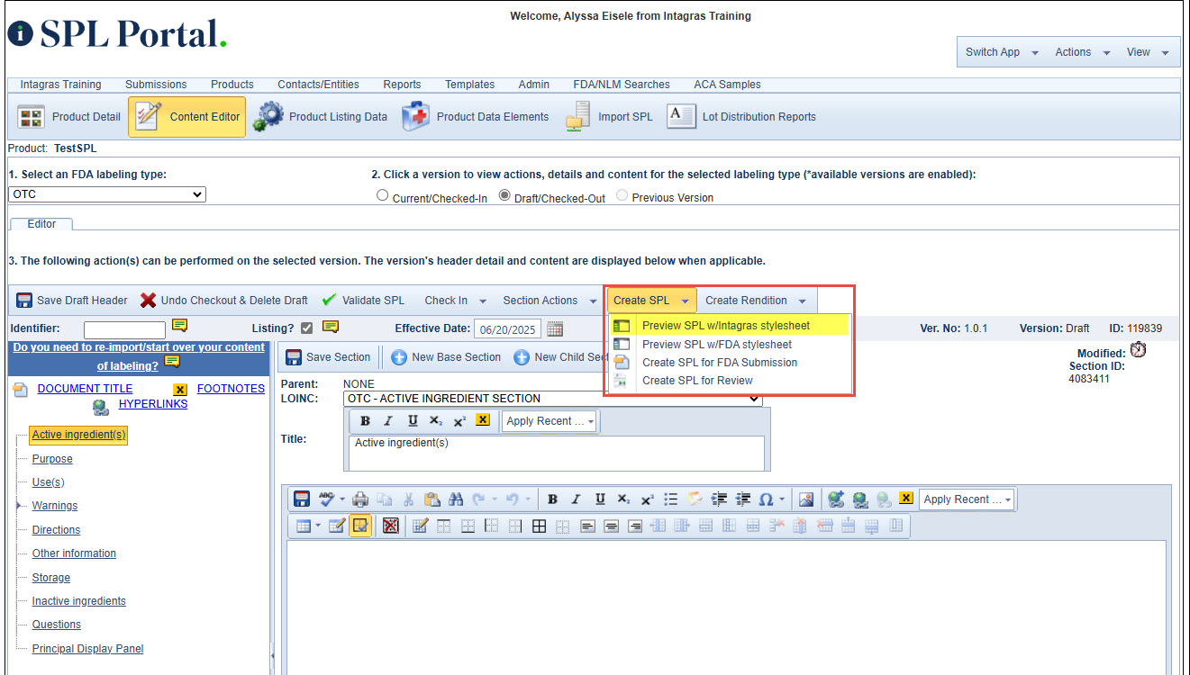Click the Import SPL icon
The height and width of the screenshot is (675, 1190).
(577, 117)
